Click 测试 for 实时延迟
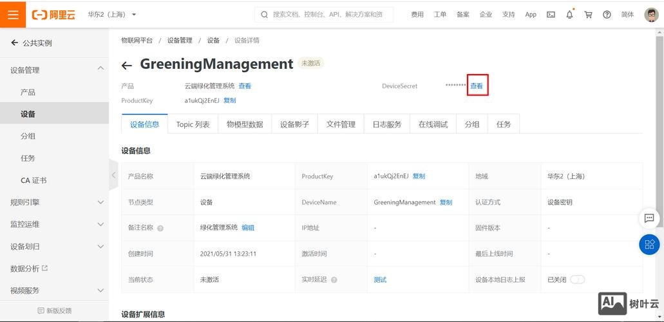This screenshot has height=322, width=664. (x=380, y=279)
